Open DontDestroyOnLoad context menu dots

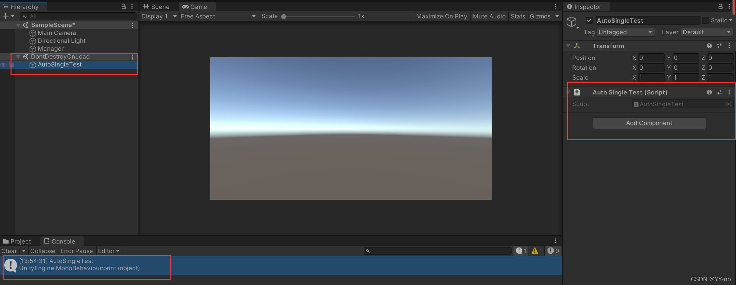click(x=133, y=57)
